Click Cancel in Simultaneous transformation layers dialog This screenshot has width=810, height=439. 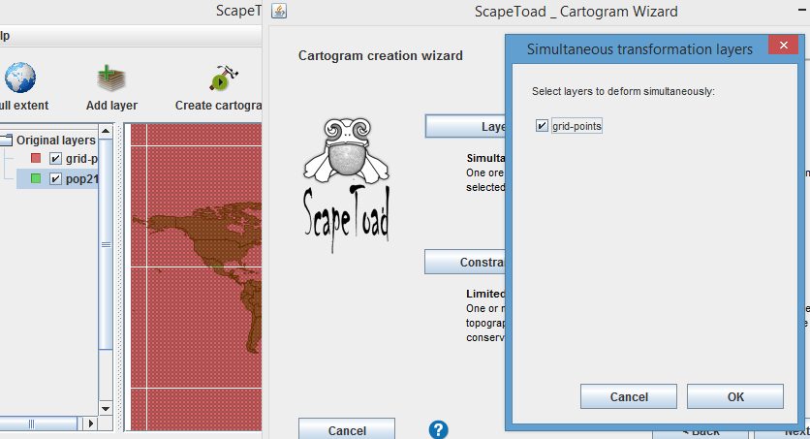pyautogui.click(x=628, y=396)
